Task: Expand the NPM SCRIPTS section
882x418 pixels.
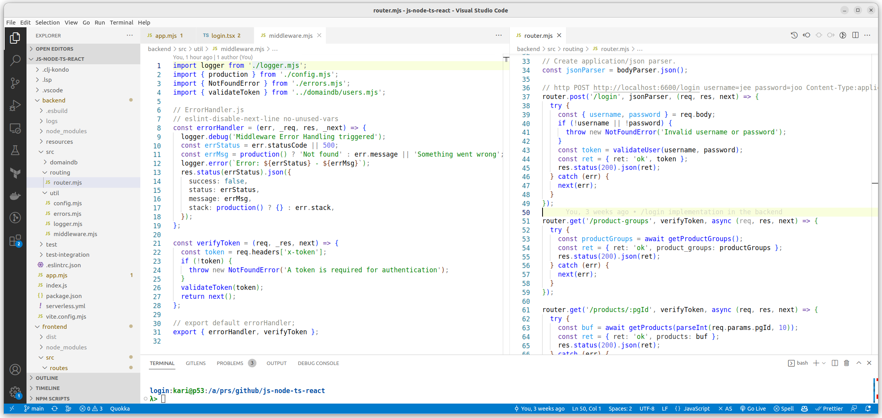Action: 84,399
